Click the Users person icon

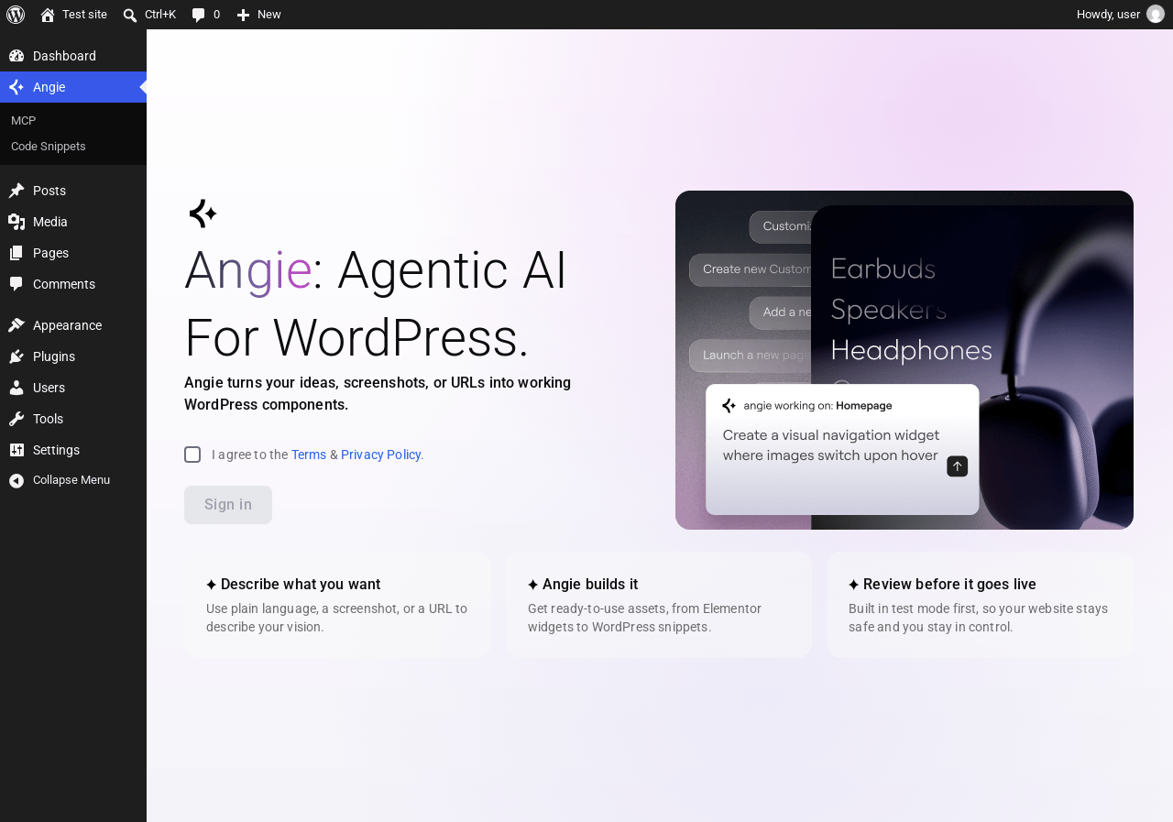pyautogui.click(x=16, y=388)
